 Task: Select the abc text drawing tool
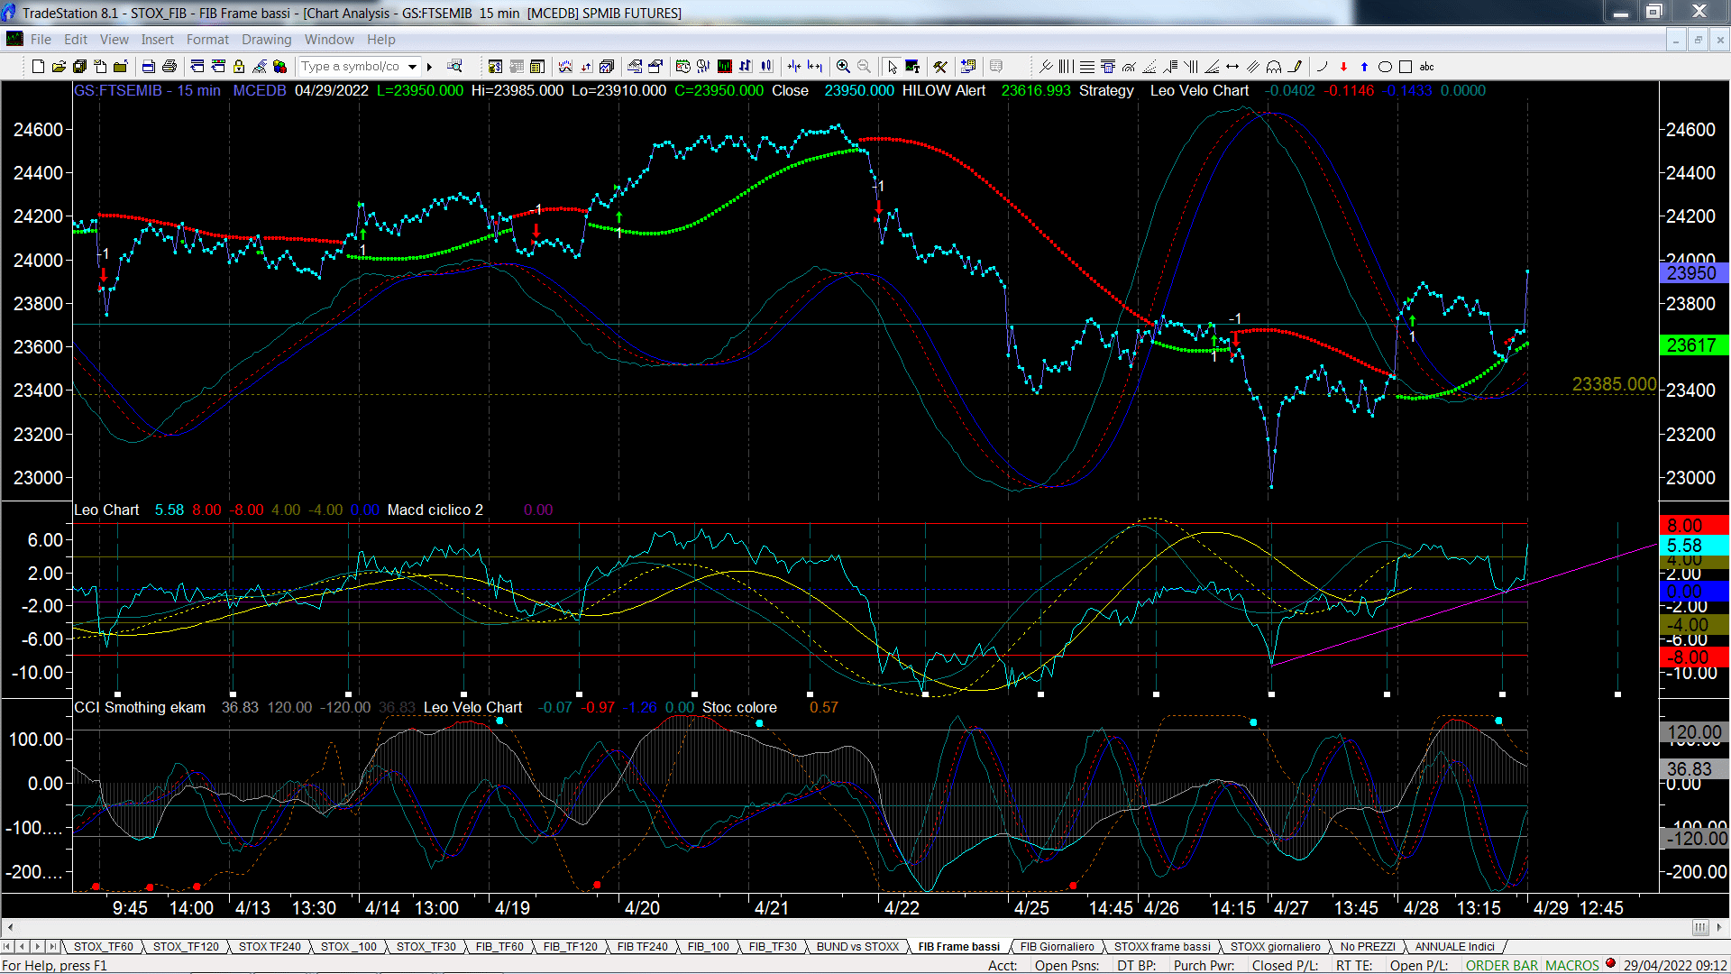(x=1426, y=67)
